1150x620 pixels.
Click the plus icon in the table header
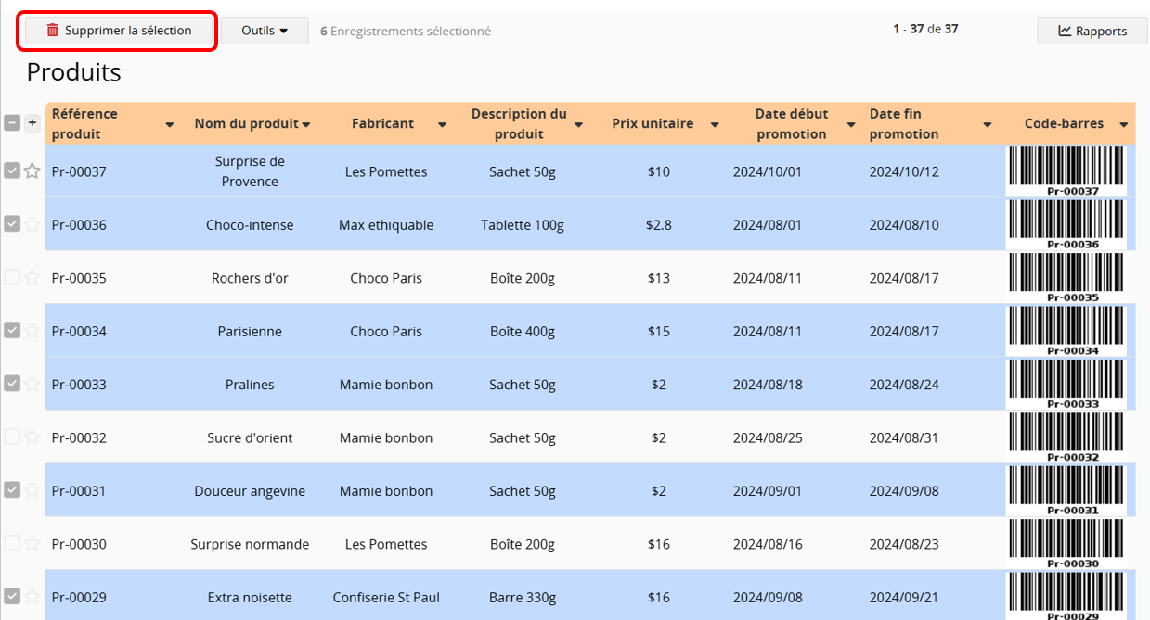pos(32,122)
